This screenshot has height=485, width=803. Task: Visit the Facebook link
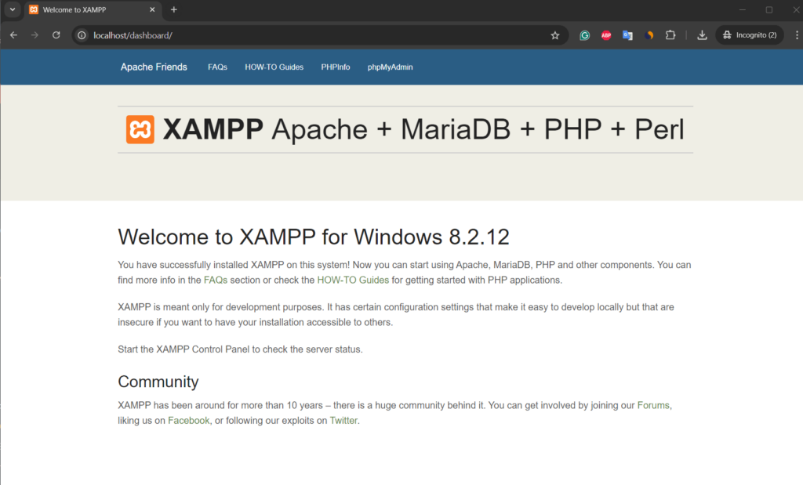pyautogui.click(x=188, y=421)
